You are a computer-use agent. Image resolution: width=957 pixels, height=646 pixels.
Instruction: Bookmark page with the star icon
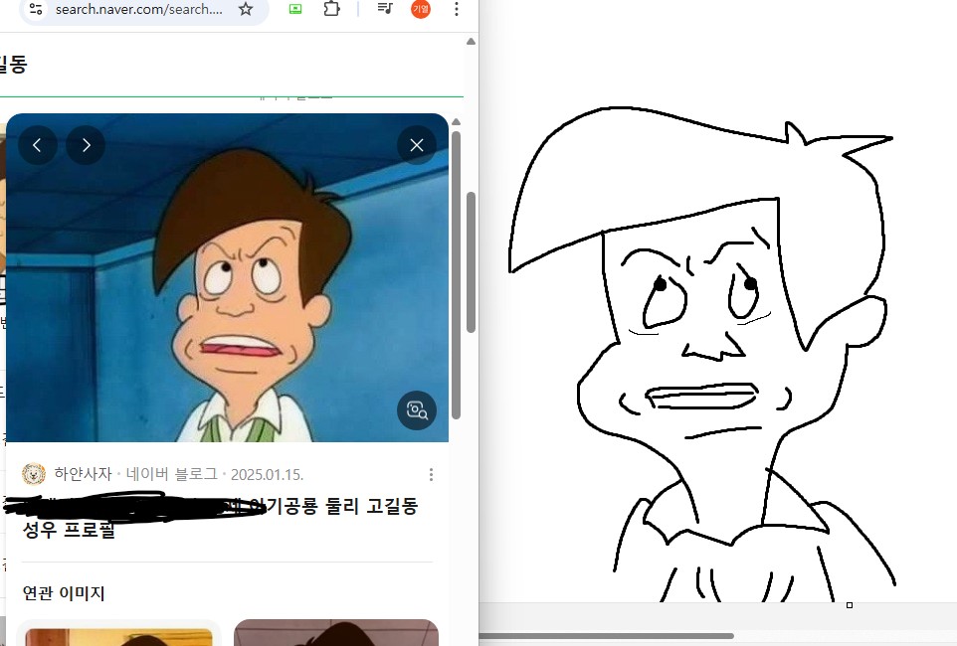click(x=246, y=9)
